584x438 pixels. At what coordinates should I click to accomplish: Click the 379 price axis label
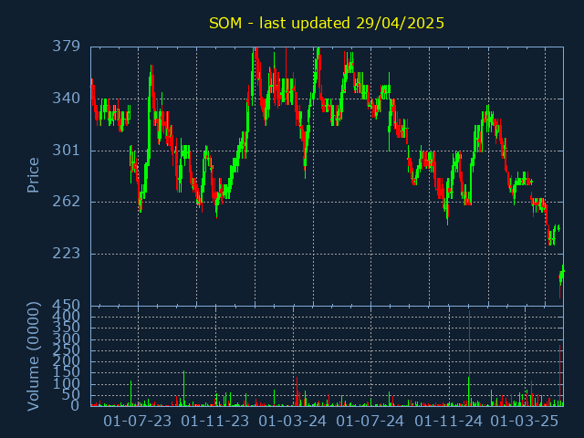[67, 47]
